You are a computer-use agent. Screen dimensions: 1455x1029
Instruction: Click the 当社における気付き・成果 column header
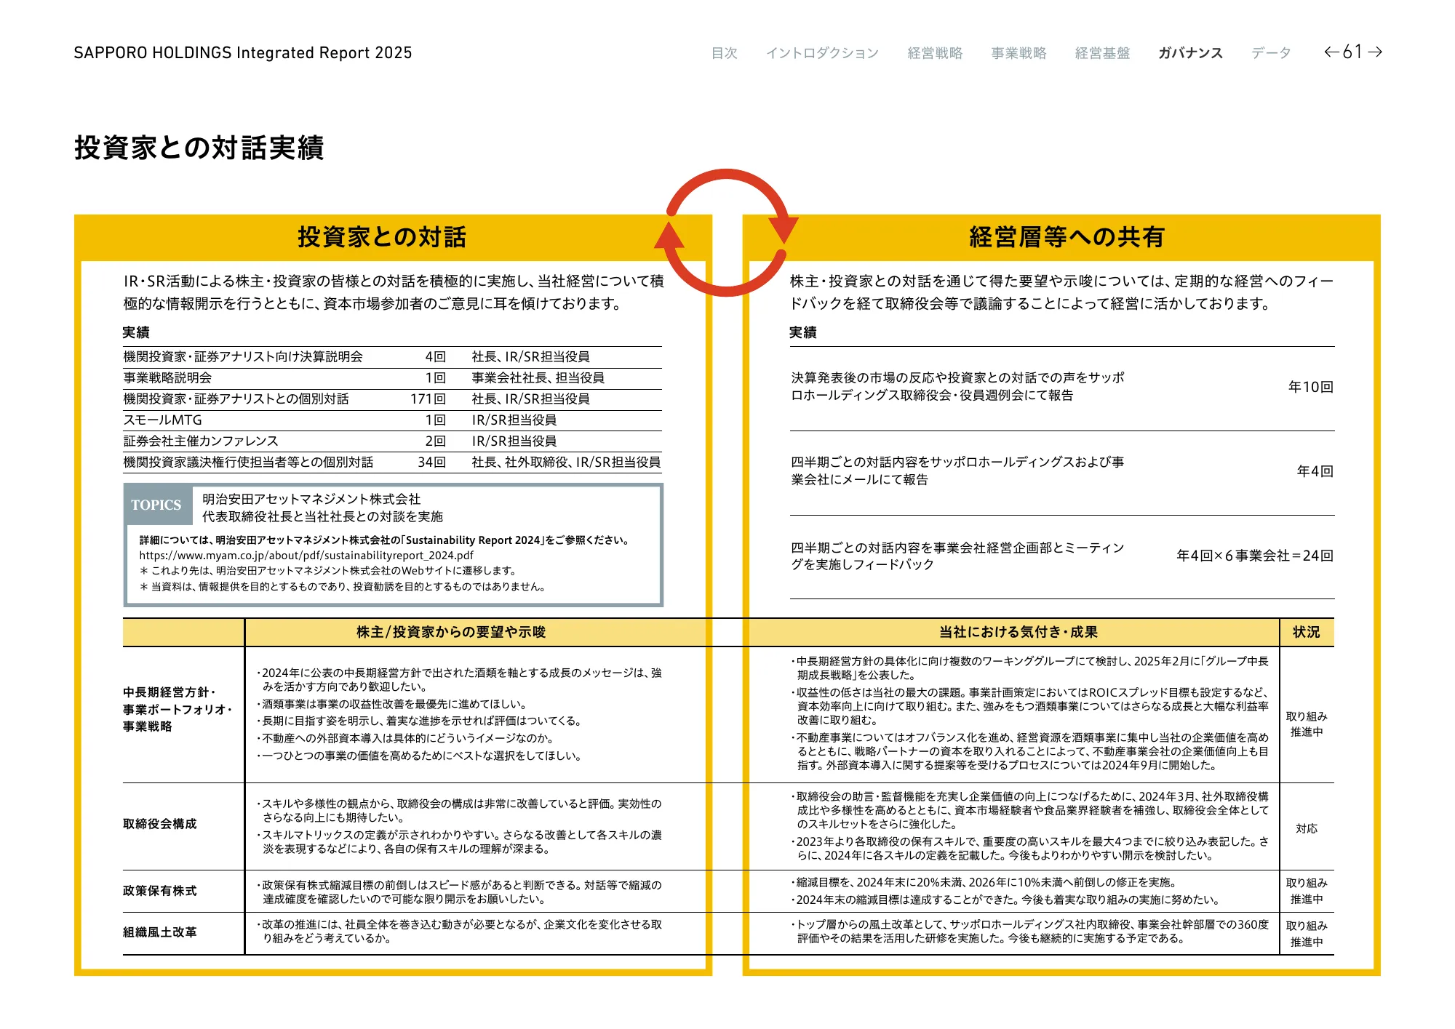(x=1018, y=632)
